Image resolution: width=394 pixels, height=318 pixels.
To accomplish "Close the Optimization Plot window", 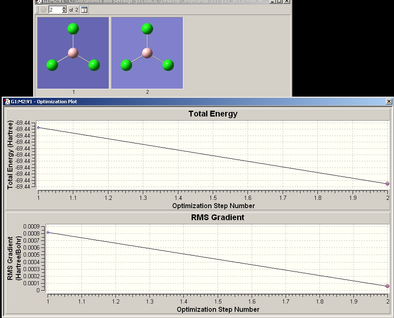I will pyautogui.click(x=389, y=102).
